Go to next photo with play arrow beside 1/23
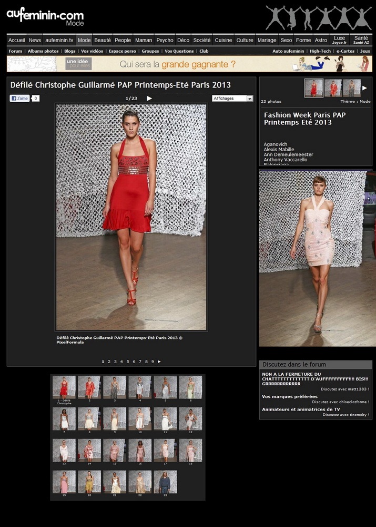This screenshot has width=376, height=527. [149, 98]
